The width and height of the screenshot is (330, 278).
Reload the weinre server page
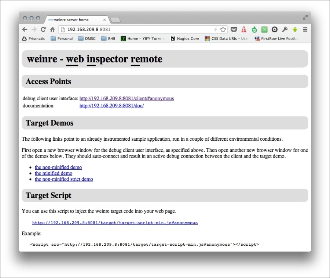(43, 29)
